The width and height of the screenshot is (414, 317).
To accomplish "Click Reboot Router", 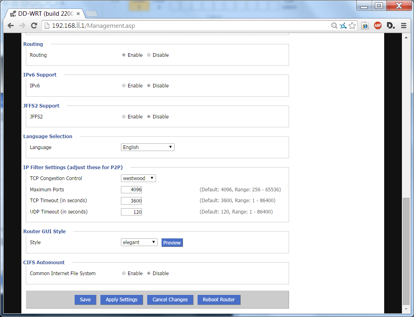I will (219, 300).
